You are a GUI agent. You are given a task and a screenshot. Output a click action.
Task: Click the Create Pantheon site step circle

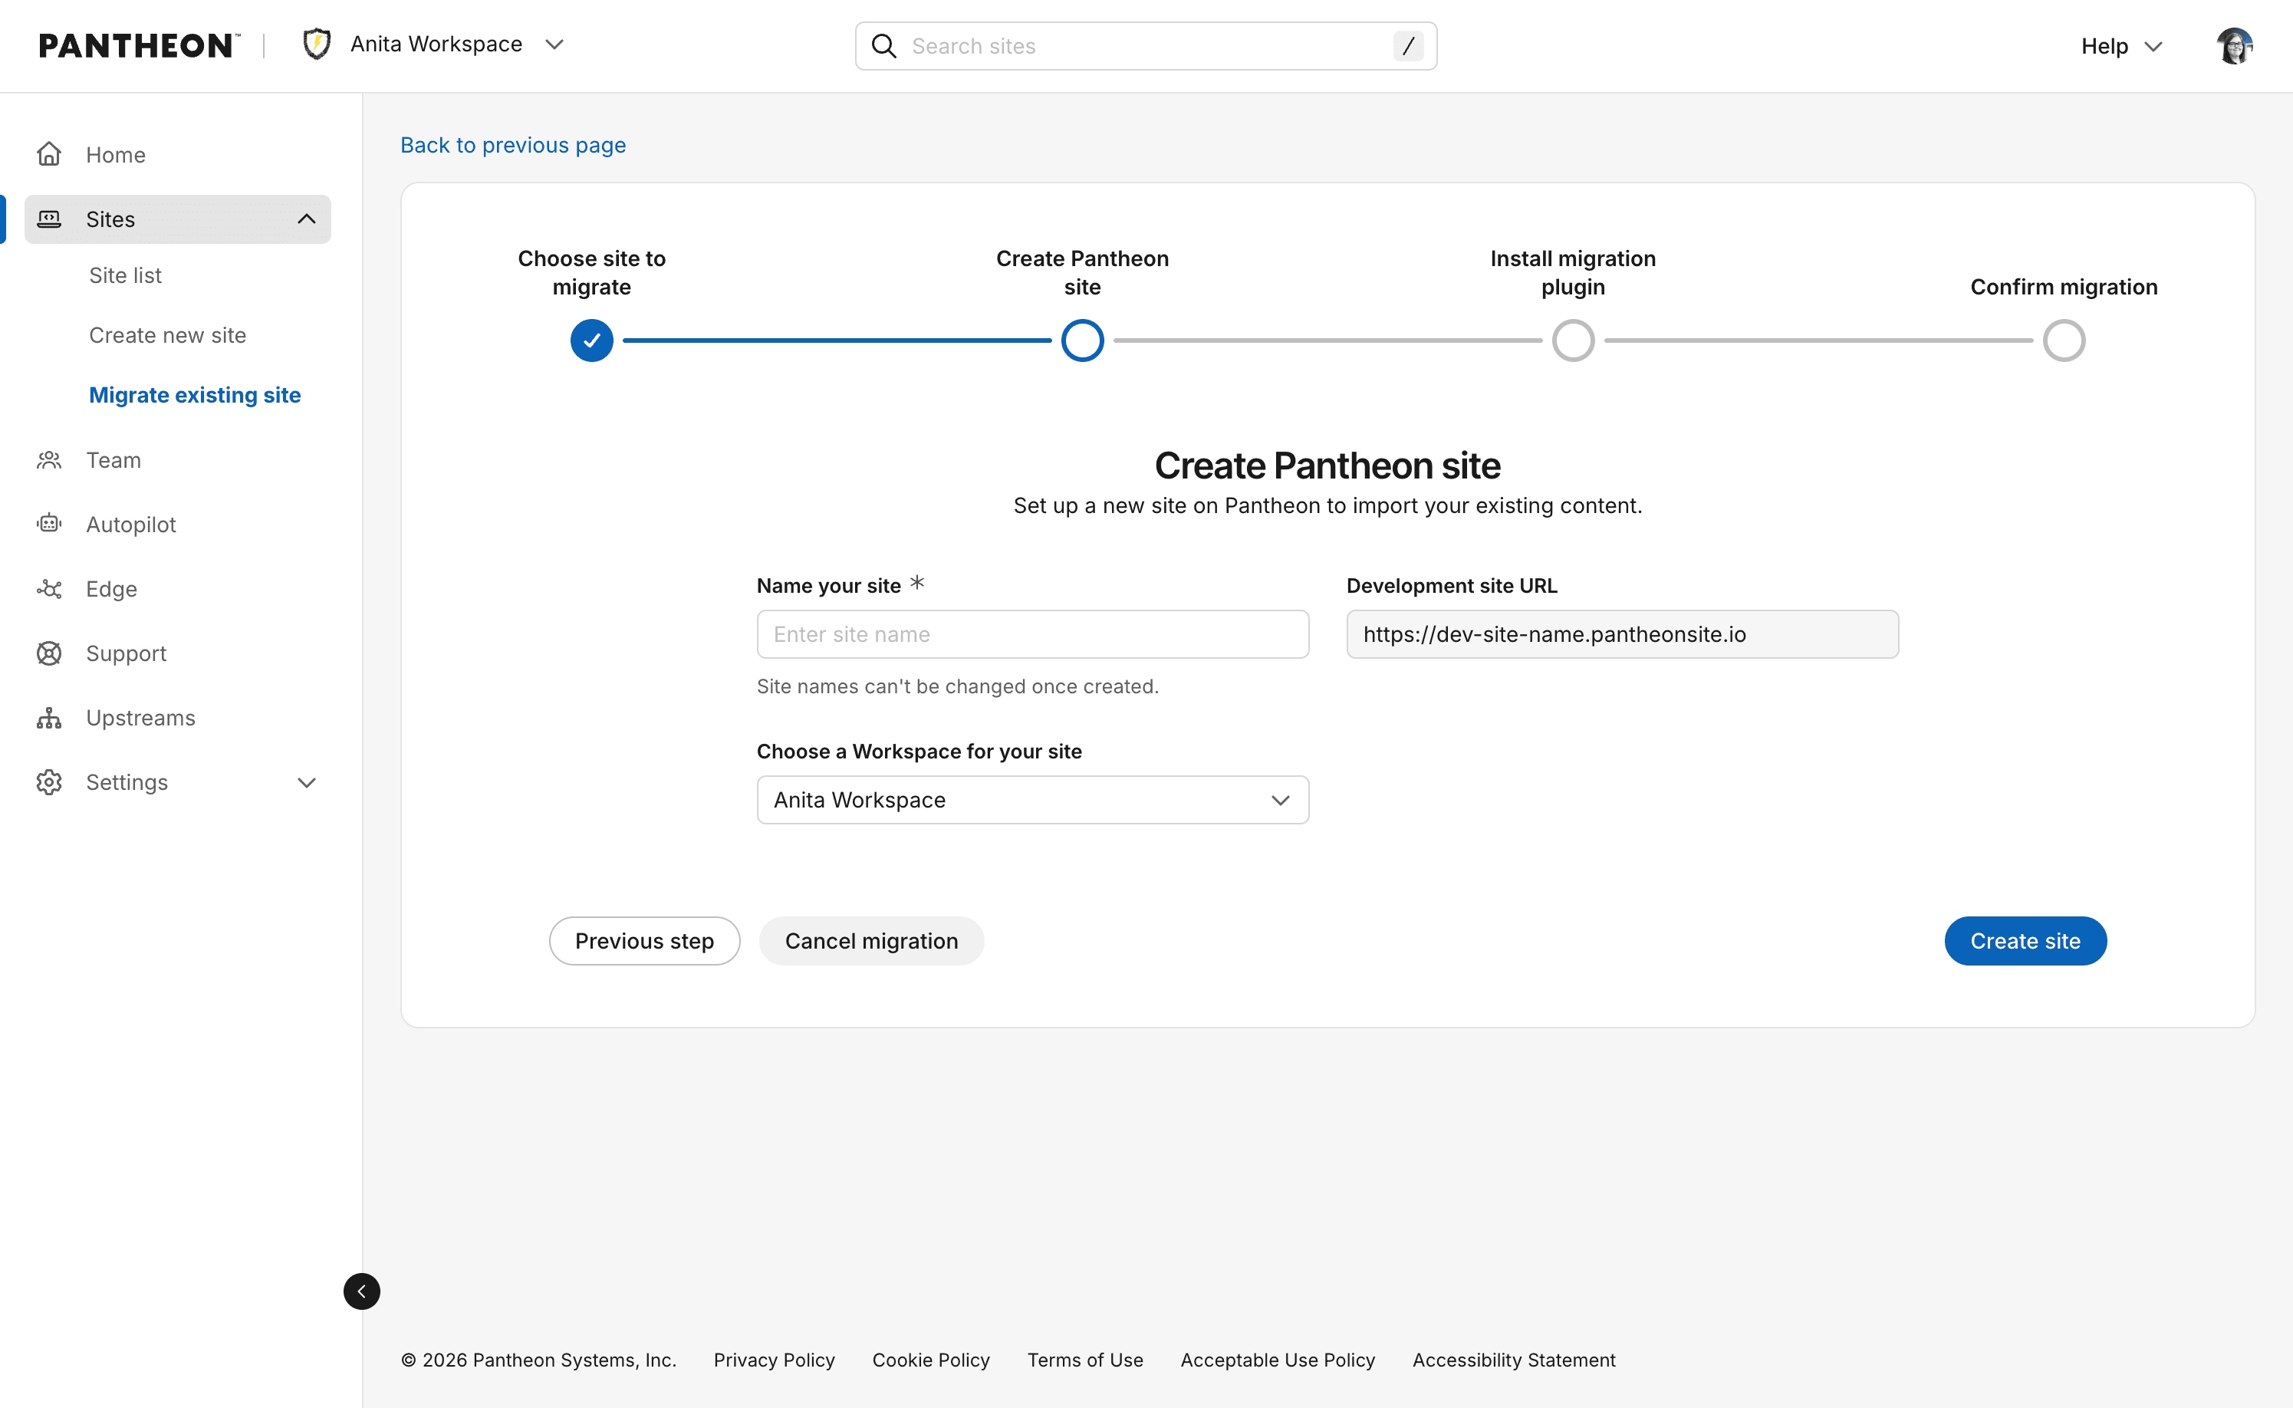tap(1083, 340)
